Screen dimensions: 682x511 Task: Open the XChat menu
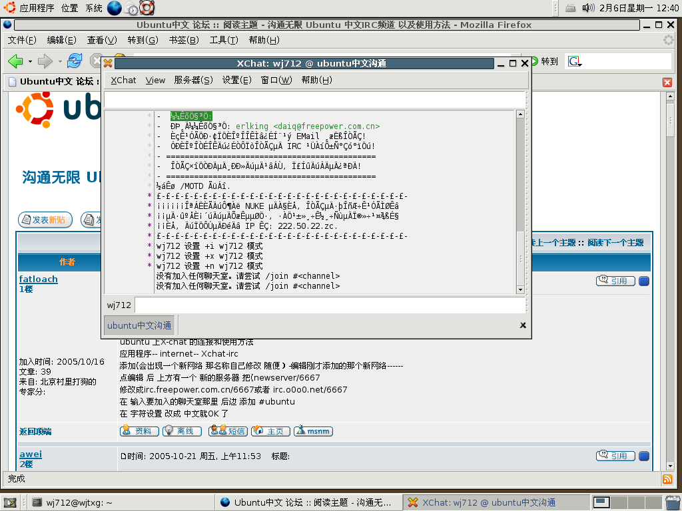click(x=123, y=80)
